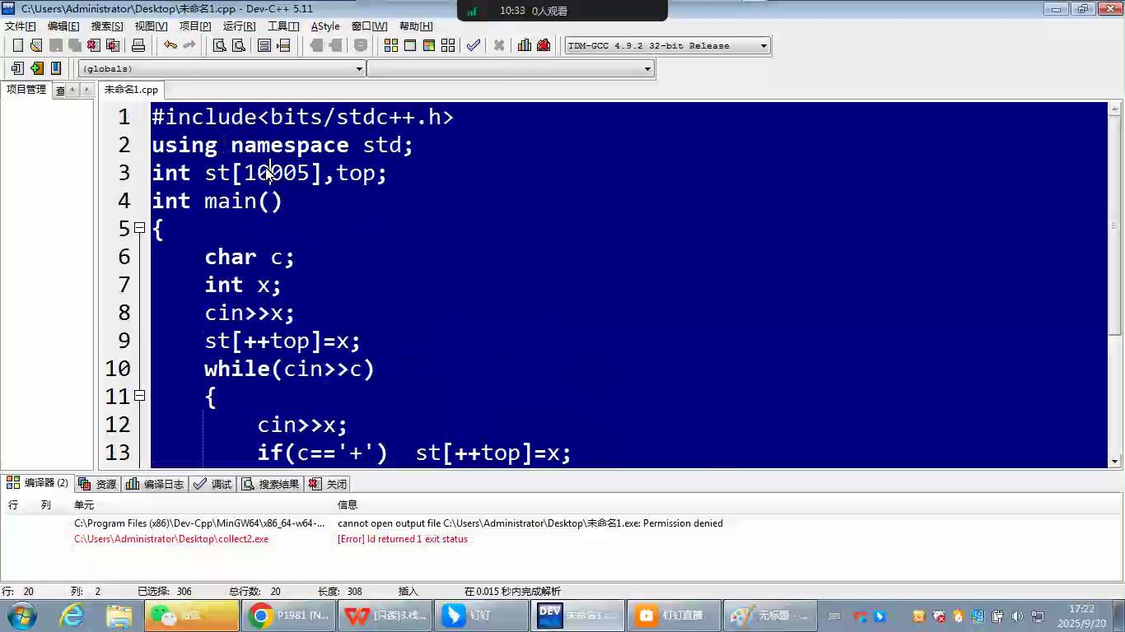Open the TDM-GCC compiler selection dropdown

[763, 46]
